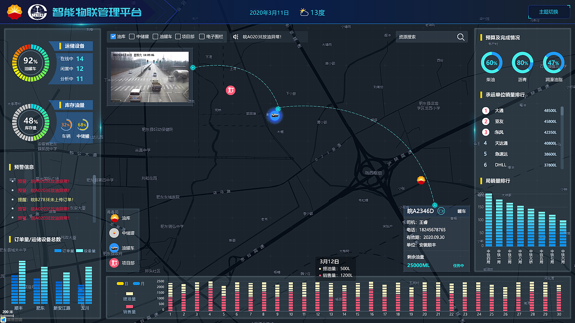The width and height of the screenshot is (575, 323).
Task: Click the weather icon beside 13度
Action: point(304,12)
